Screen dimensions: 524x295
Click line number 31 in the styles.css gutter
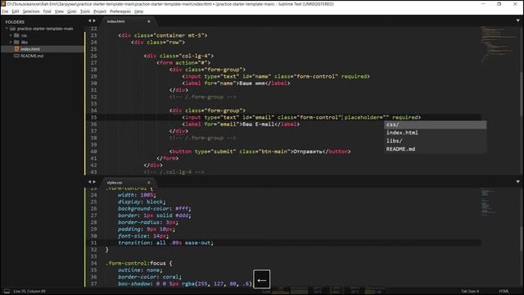point(93,243)
